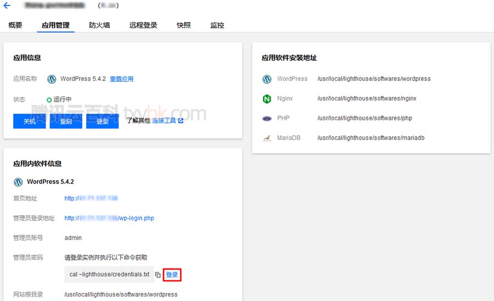Go to the 快照 tab
The width and height of the screenshot is (494, 301).
[184, 25]
